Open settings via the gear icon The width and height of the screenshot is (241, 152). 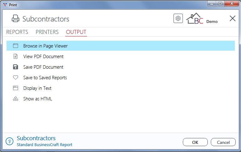[178, 18]
